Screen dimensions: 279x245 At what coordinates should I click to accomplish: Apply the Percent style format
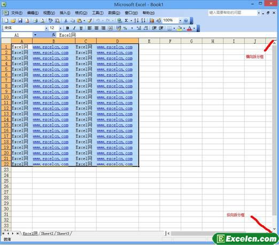pyautogui.click(x=125, y=28)
